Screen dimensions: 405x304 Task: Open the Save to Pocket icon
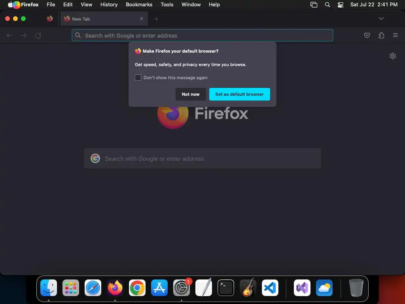[367, 35]
